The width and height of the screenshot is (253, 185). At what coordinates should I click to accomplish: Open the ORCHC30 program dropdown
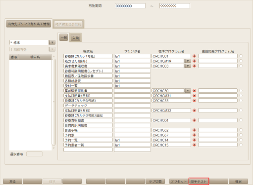click(x=188, y=91)
